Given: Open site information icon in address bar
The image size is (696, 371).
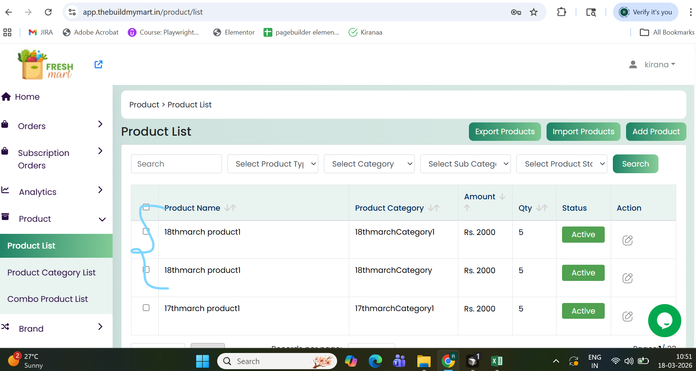Looking at the screenshot, I should coord(72,12).
